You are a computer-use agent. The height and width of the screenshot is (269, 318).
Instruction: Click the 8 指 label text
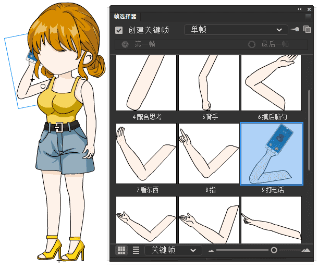pos(211,190)
